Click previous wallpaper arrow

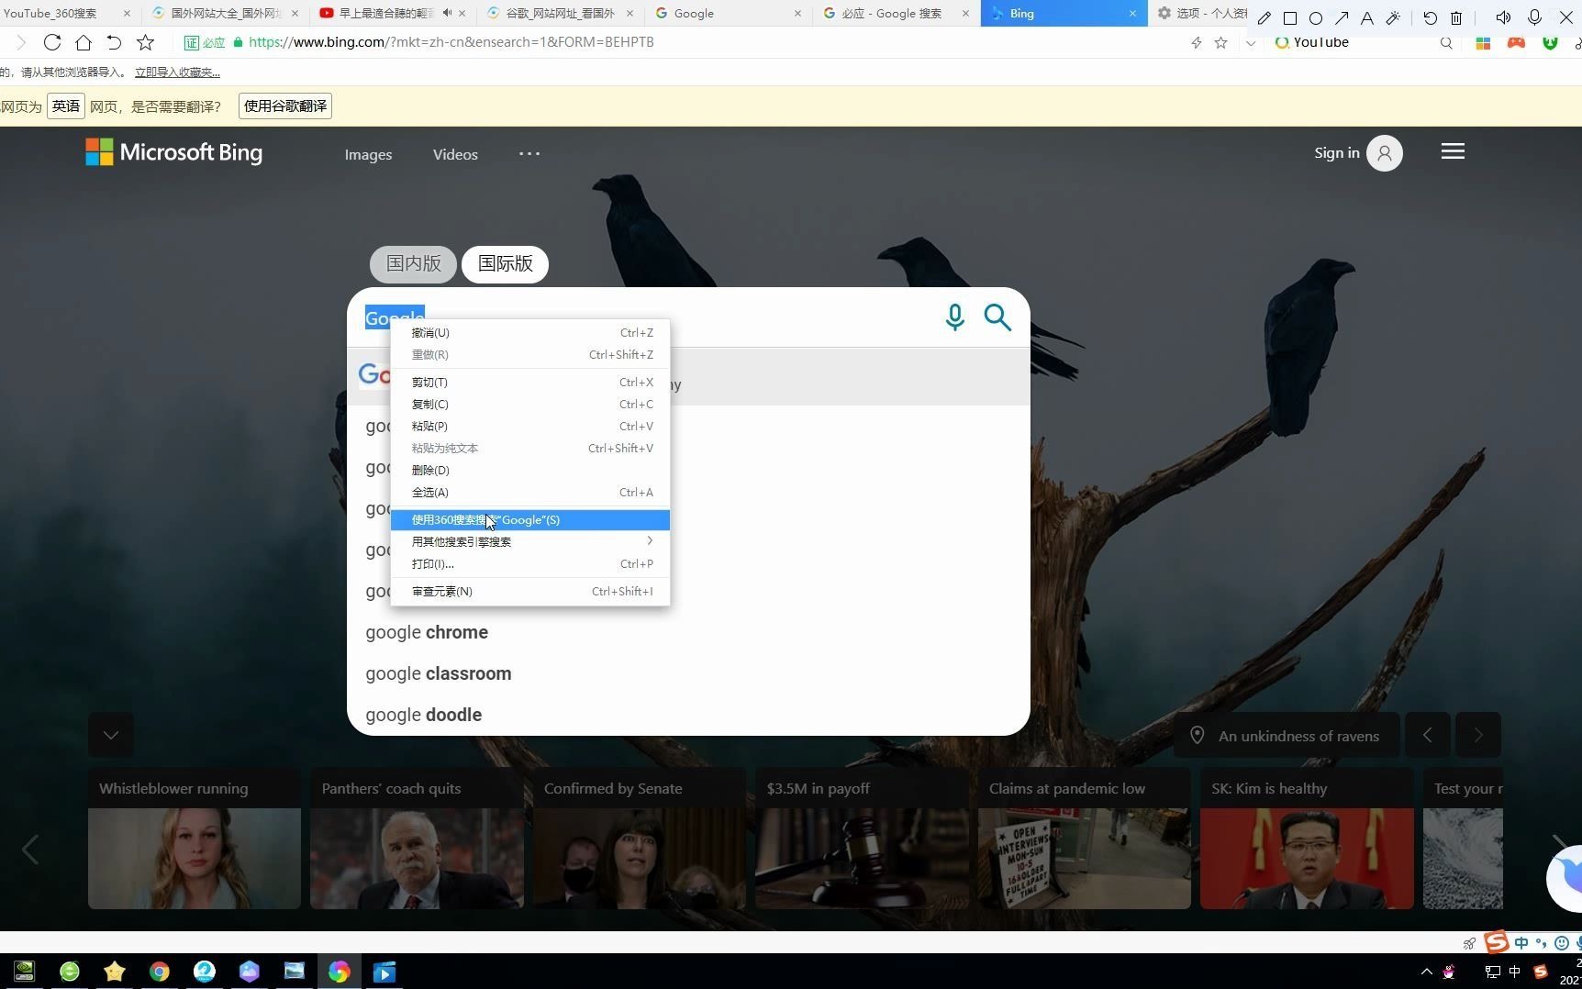pos(1428,735)
